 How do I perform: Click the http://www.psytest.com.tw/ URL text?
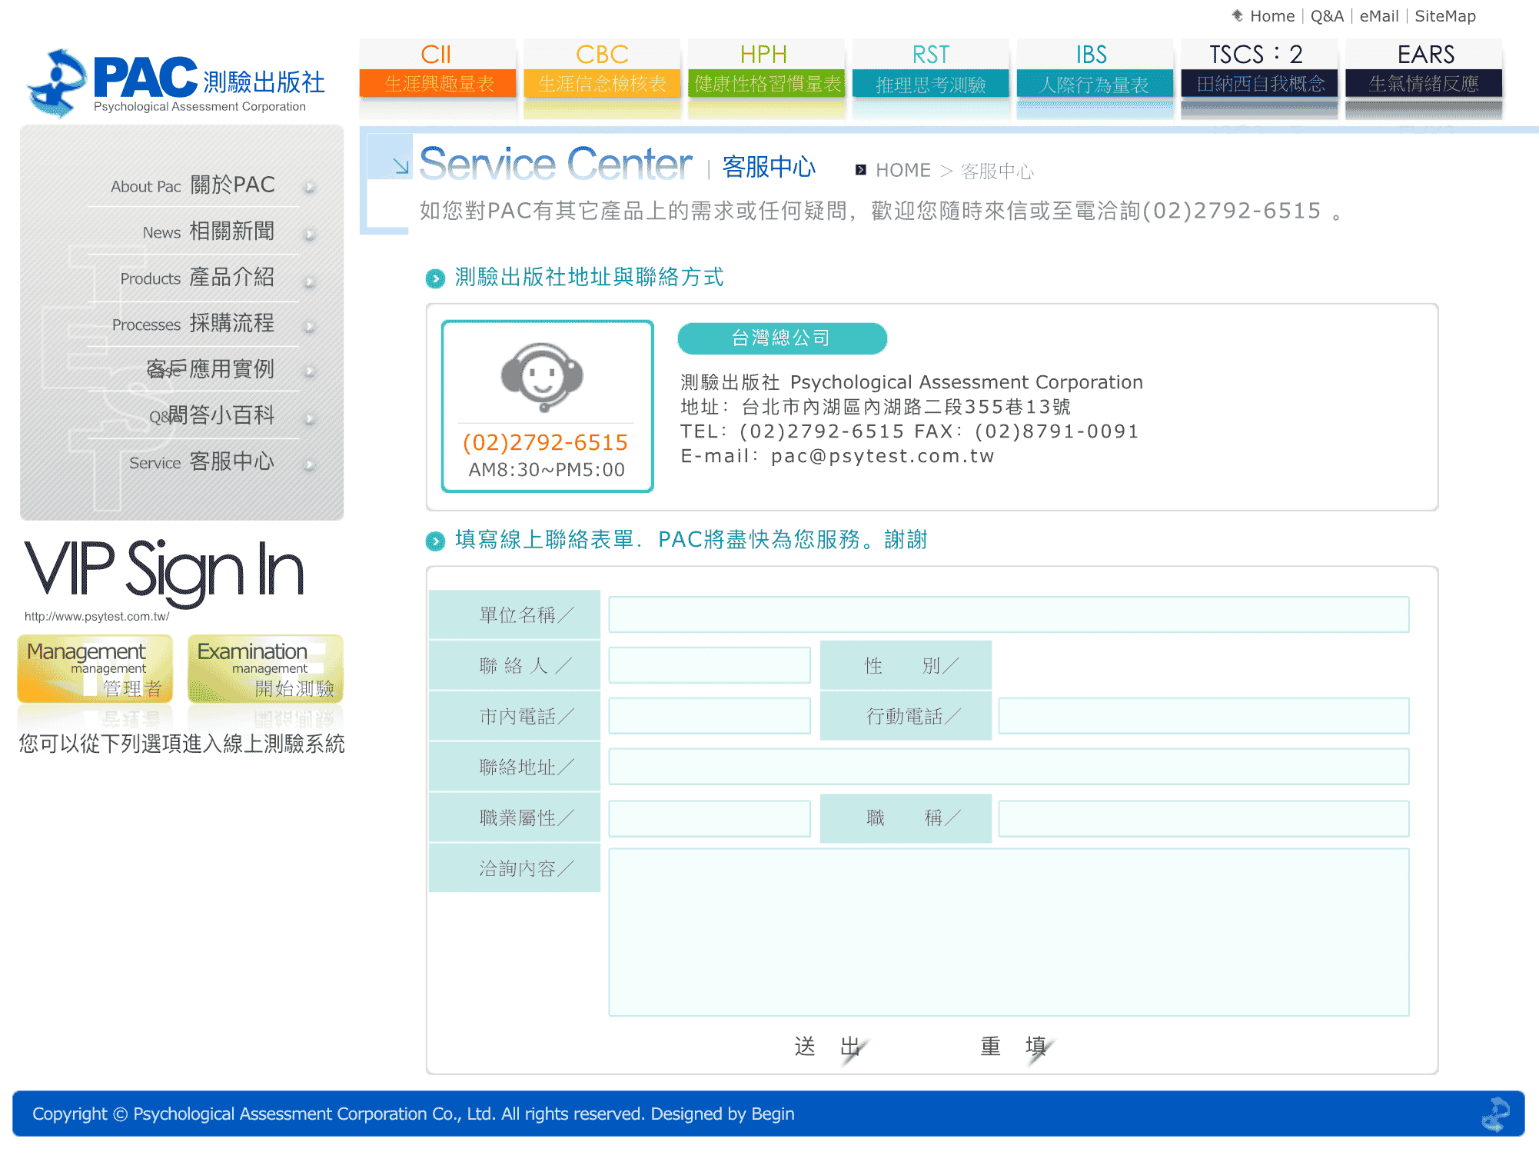coord(97,617)
